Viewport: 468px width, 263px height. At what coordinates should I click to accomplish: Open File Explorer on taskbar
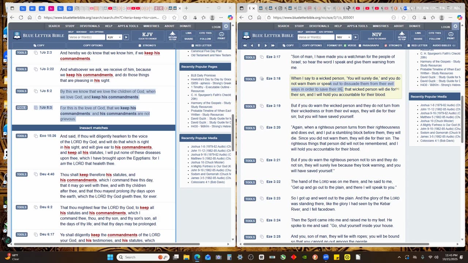click(186, 257)
